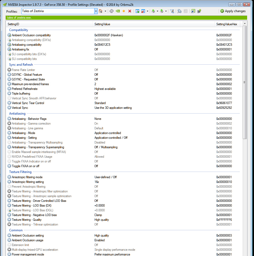Click the add application to profile icon
Screen dimensions: 254x256
click(x=137, y=11)
